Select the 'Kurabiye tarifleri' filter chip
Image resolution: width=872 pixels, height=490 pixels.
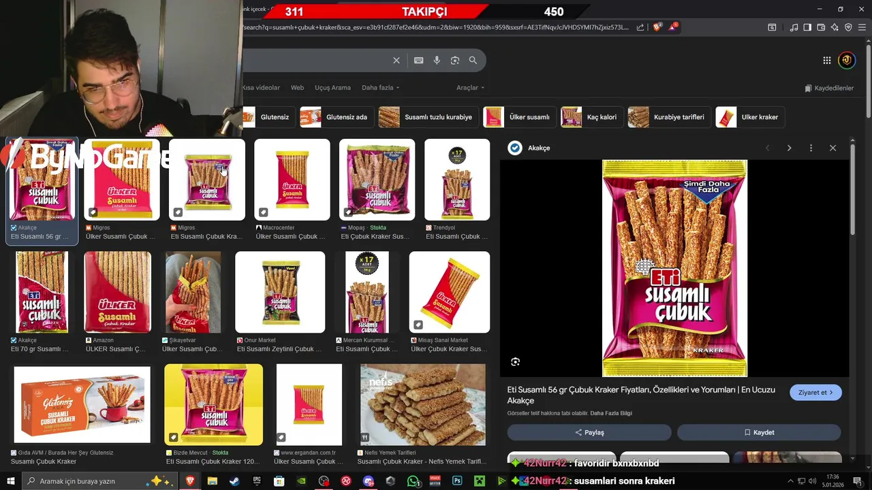point(669,117)
